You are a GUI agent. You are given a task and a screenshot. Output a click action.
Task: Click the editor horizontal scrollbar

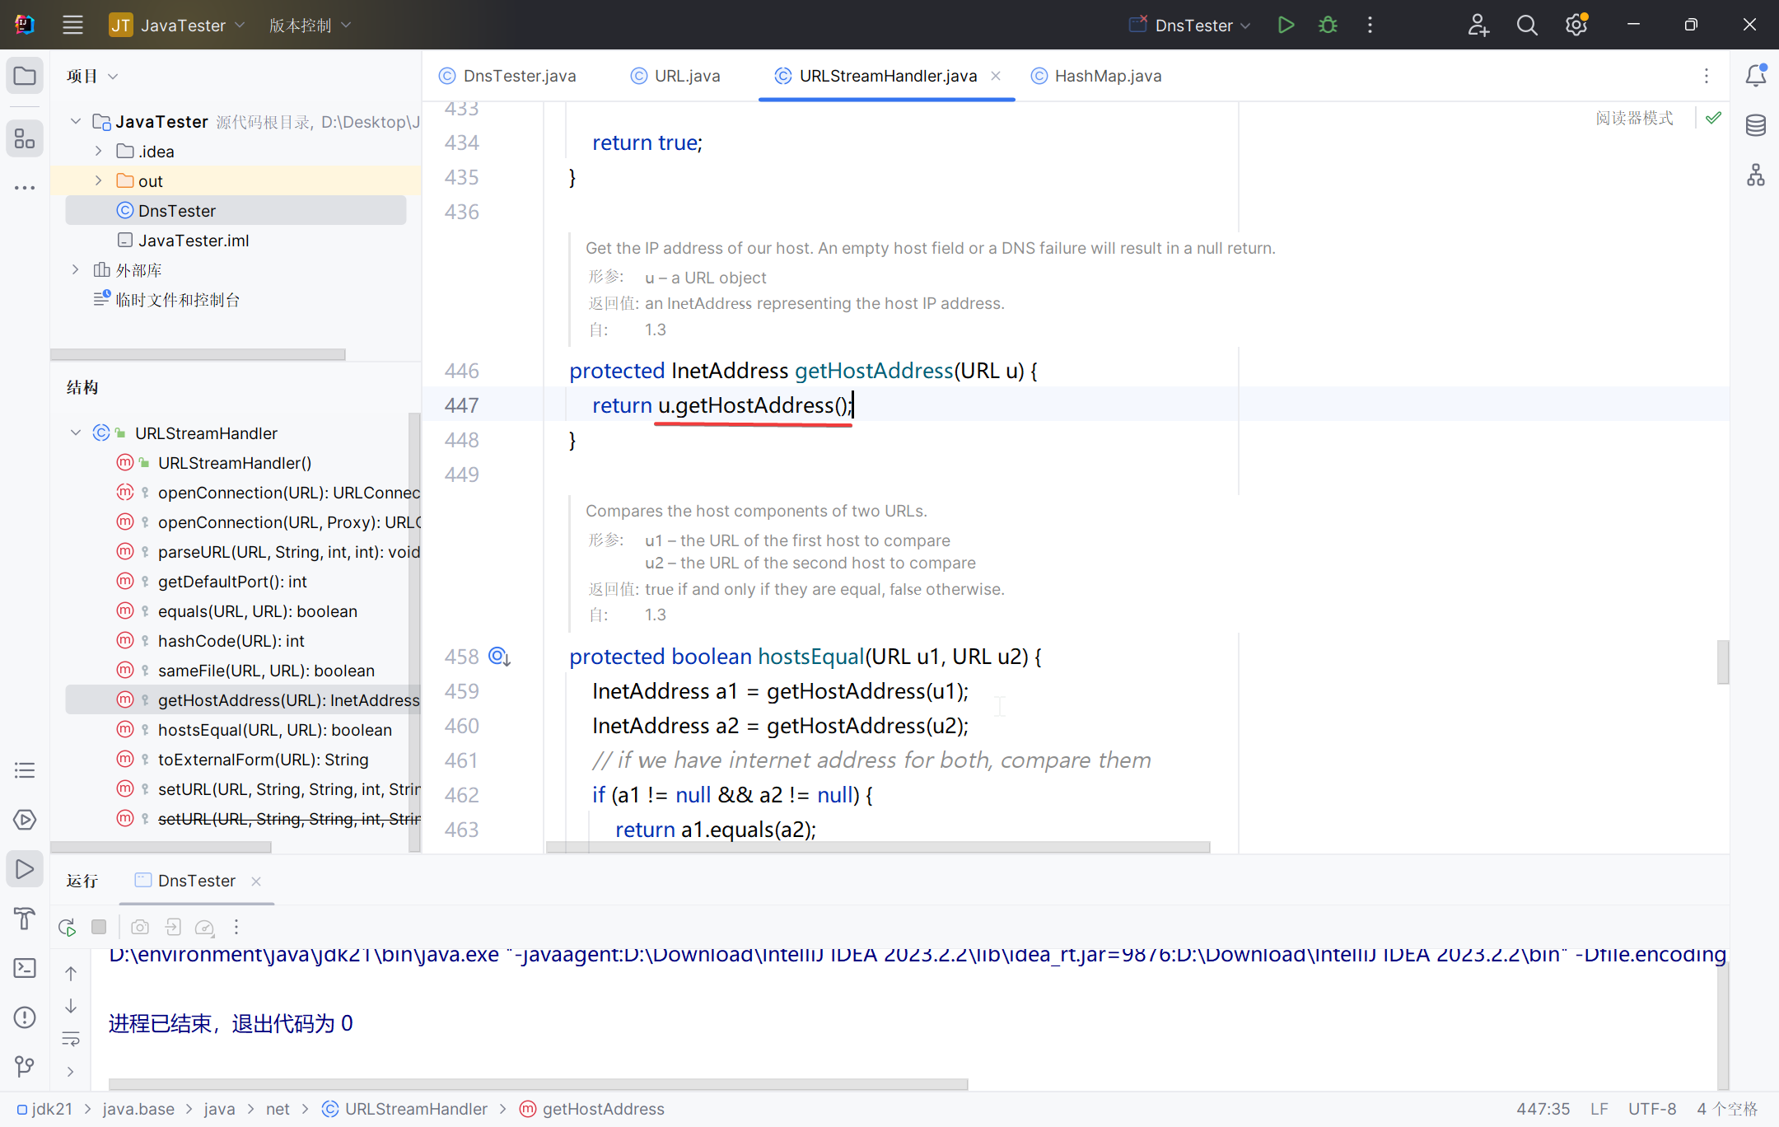click(877, 847)
